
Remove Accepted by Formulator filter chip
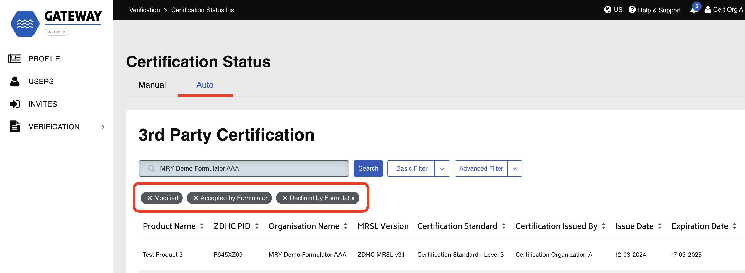pos(196,198)
